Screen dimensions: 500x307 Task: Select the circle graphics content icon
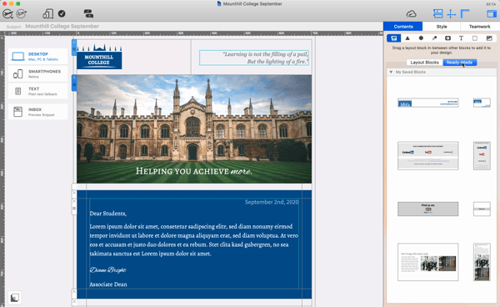tap(421, 38)
